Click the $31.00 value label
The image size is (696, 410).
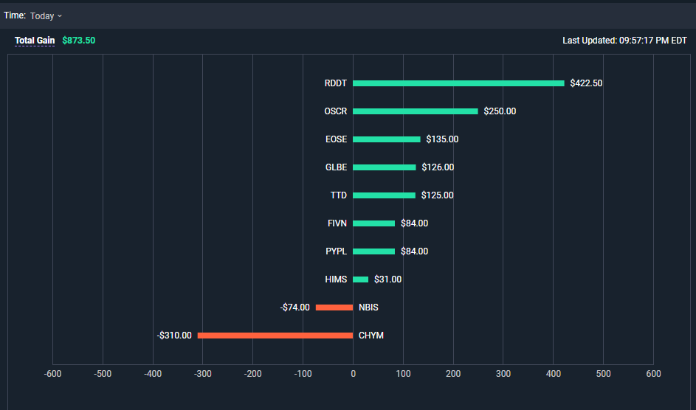click(x=388, y=279)
